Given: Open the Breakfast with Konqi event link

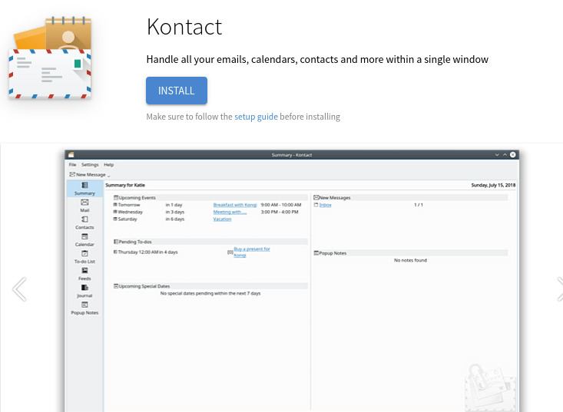Looking at the screenshot, I should 235,205.
